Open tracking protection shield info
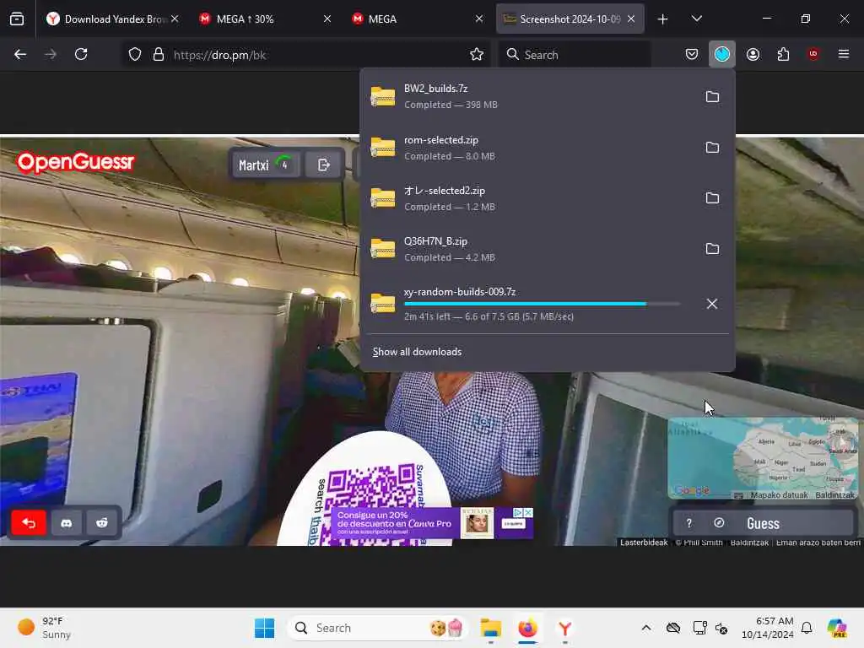This screenshot has height=648, width=864. (135, 55)
